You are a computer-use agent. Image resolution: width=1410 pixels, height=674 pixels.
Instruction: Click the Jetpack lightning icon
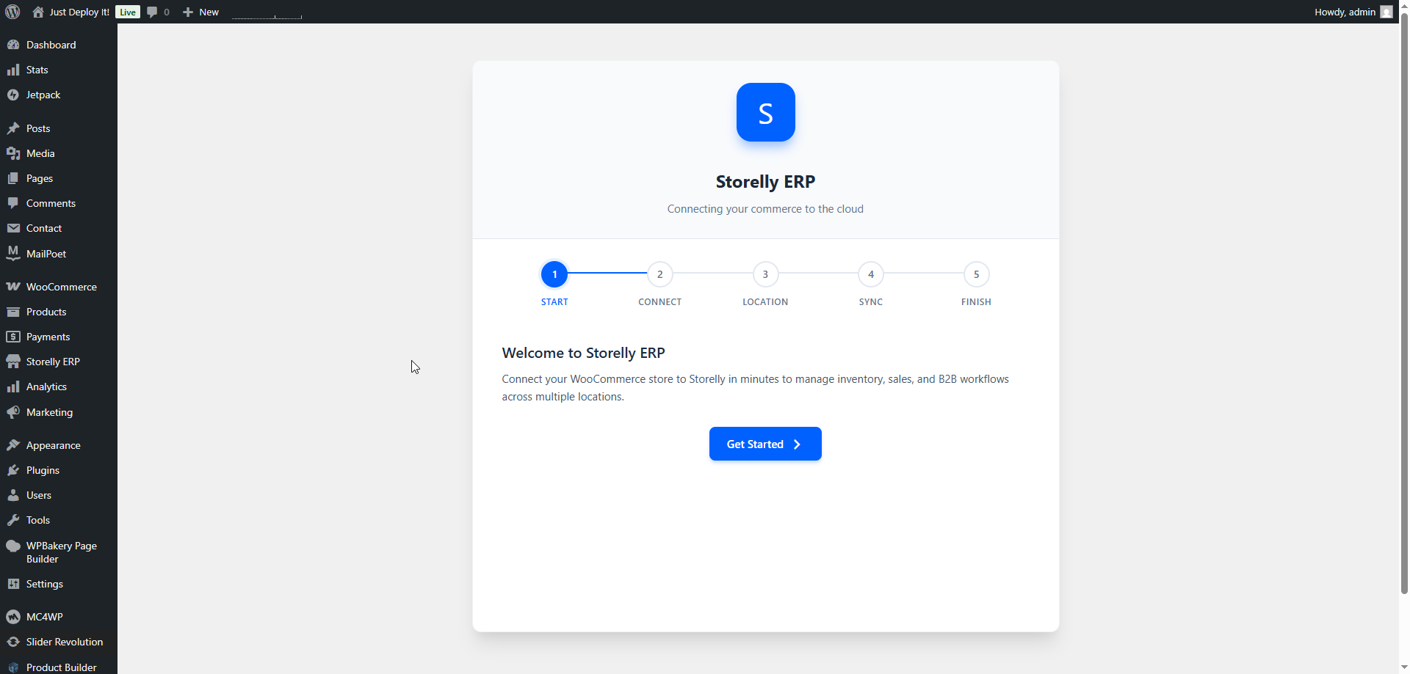point(13,95)
